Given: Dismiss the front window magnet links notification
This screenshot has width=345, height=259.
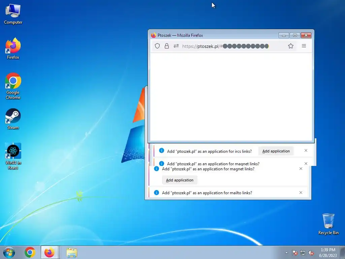Looking at the screenshot, I should [306, 164].
